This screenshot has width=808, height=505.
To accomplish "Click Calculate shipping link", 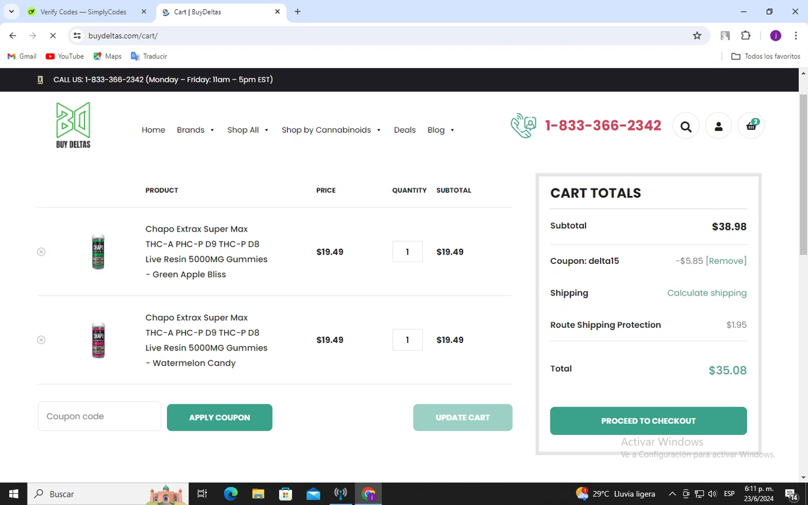I will point(707,293).
